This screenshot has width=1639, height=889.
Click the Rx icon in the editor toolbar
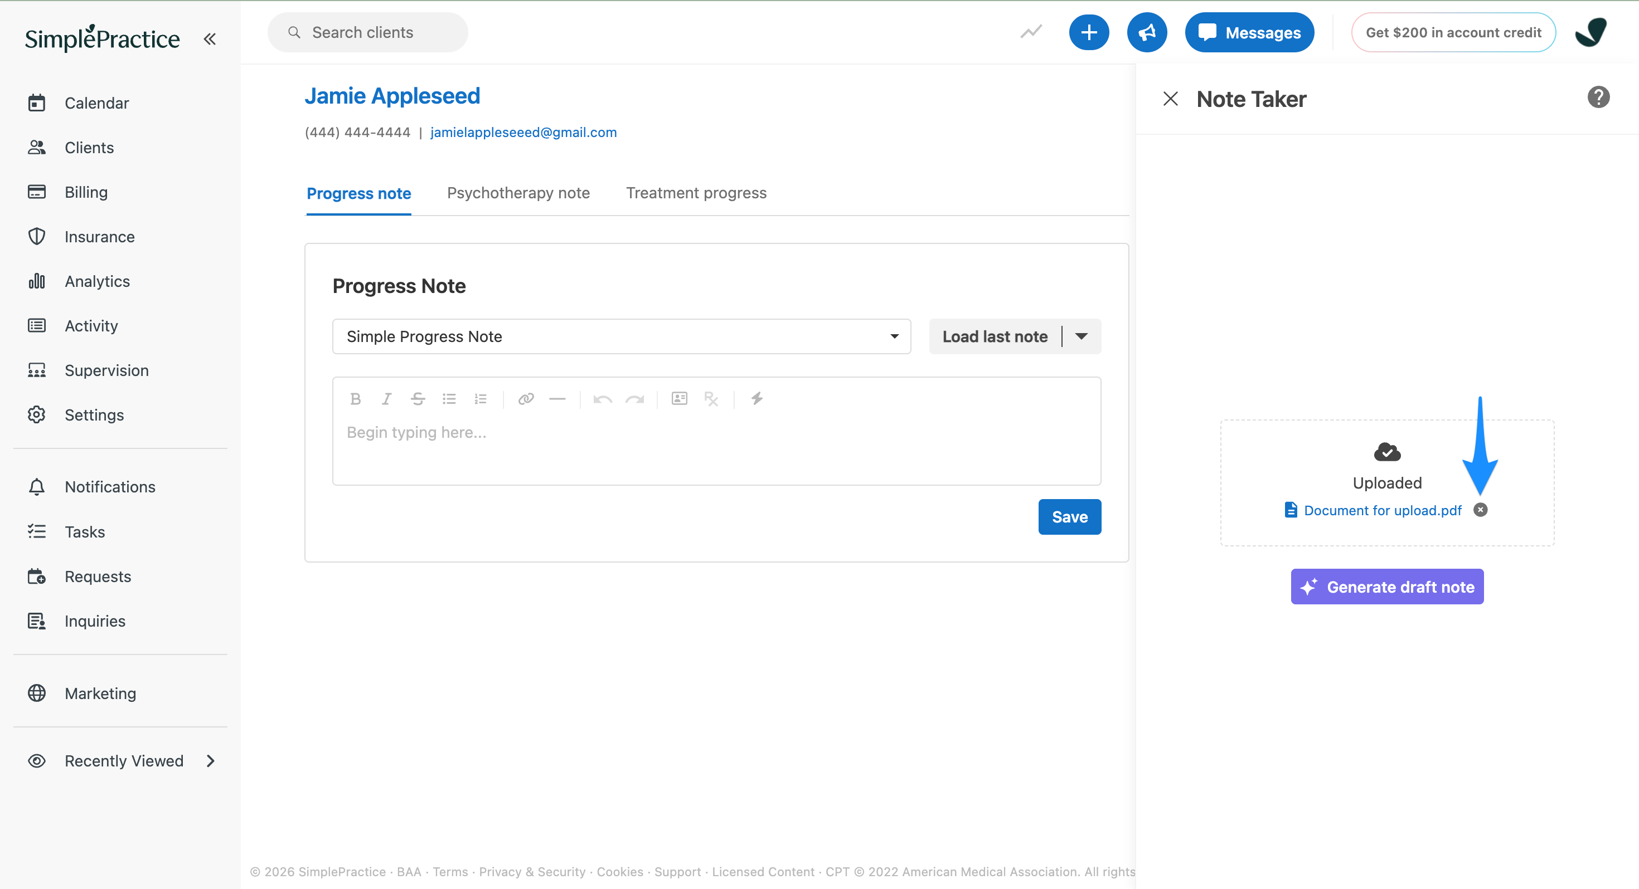[711, 399]
